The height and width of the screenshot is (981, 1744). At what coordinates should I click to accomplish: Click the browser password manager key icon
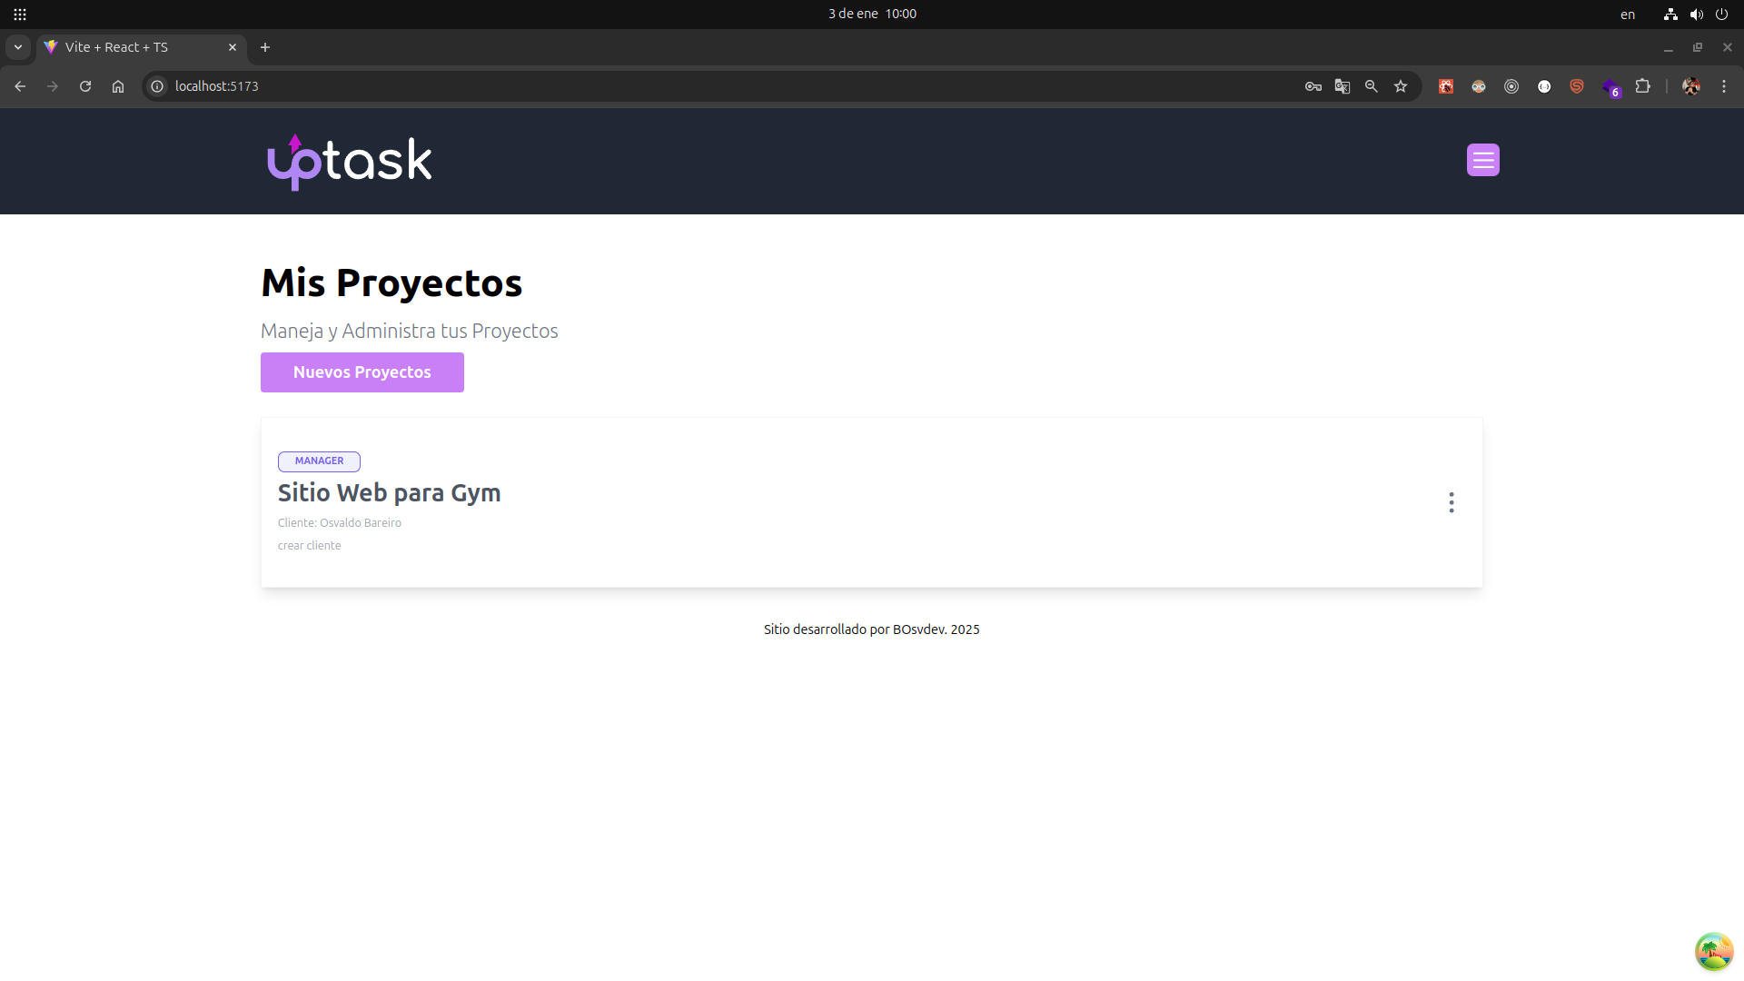[1313, 86]
